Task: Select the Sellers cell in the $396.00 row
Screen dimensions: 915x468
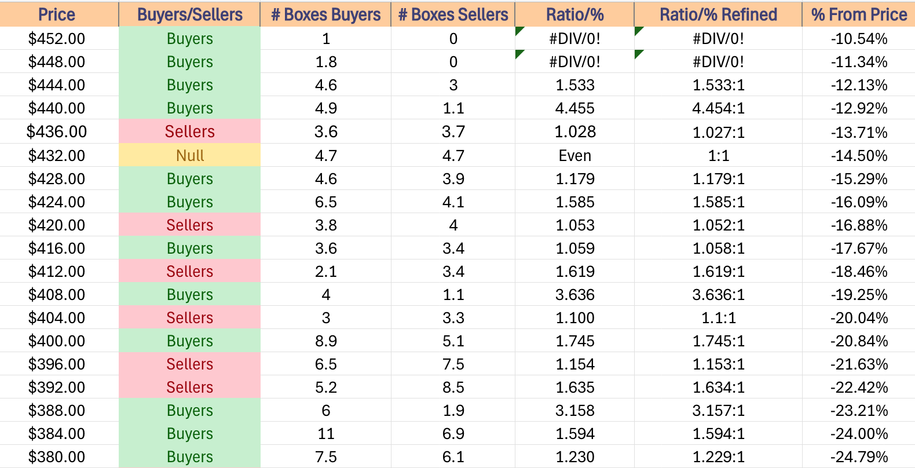Action: (x=189, y=364)
